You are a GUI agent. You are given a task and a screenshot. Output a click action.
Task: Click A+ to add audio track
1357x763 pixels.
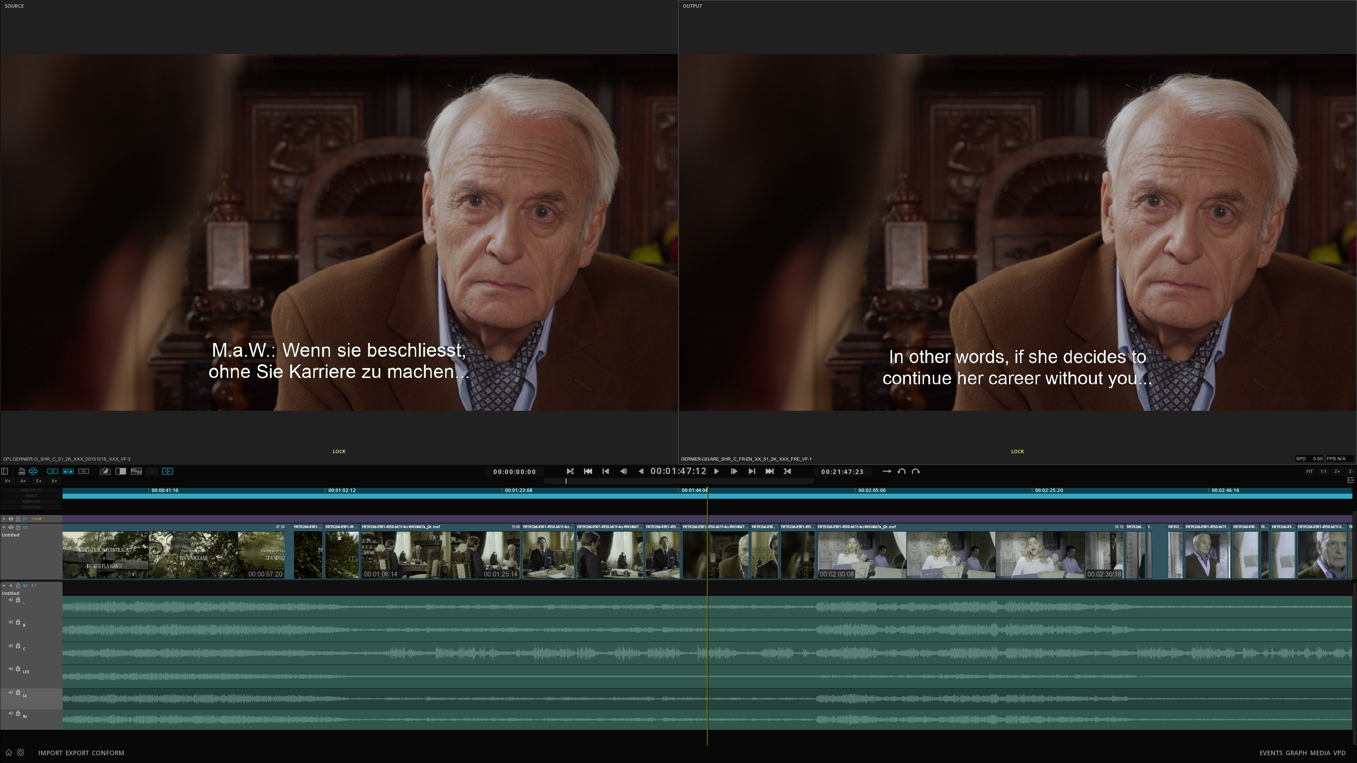click(23, 481)
